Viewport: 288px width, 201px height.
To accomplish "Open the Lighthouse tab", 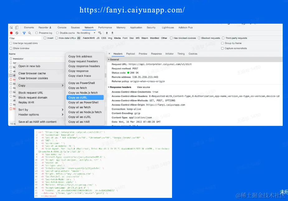I will point(168,27).
